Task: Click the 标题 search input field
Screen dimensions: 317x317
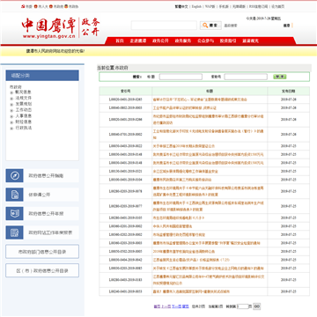Action: click(181, 77)
